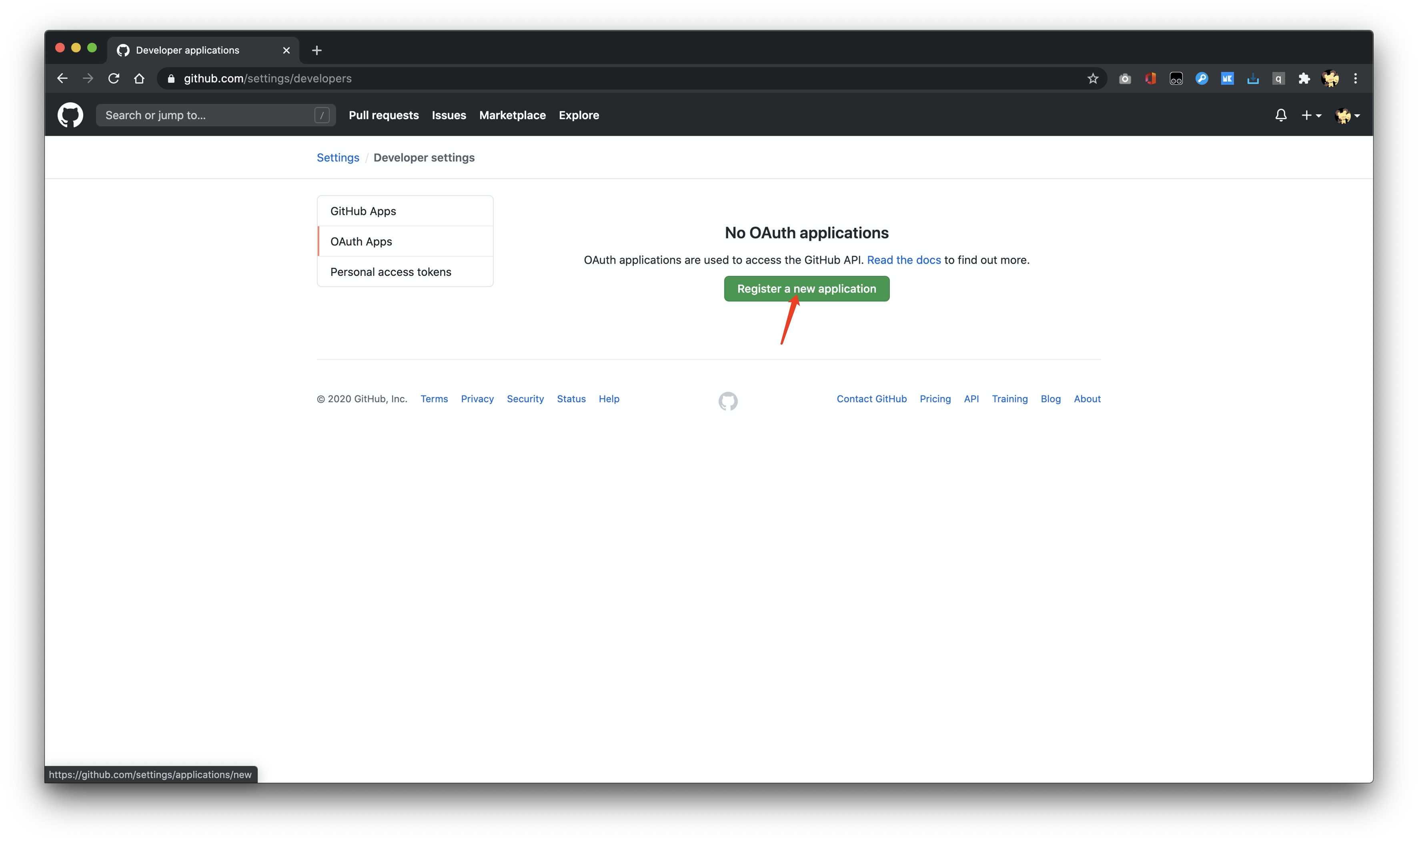Open the Chrome three-dot menu

[x=1356, y=78]
